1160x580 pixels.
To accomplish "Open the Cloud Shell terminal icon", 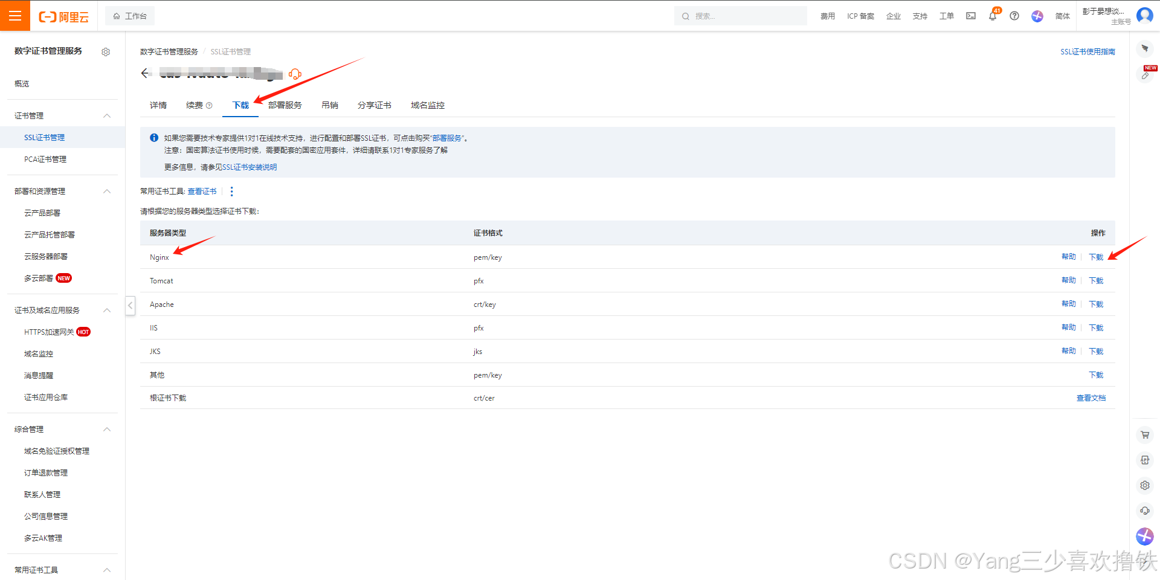I will (971, 16).
